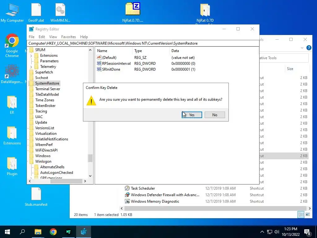The width and height of the screenshot is (317, 238).
Task: Select the AlternateShells subkey
Action: click(x=52, y=167)
